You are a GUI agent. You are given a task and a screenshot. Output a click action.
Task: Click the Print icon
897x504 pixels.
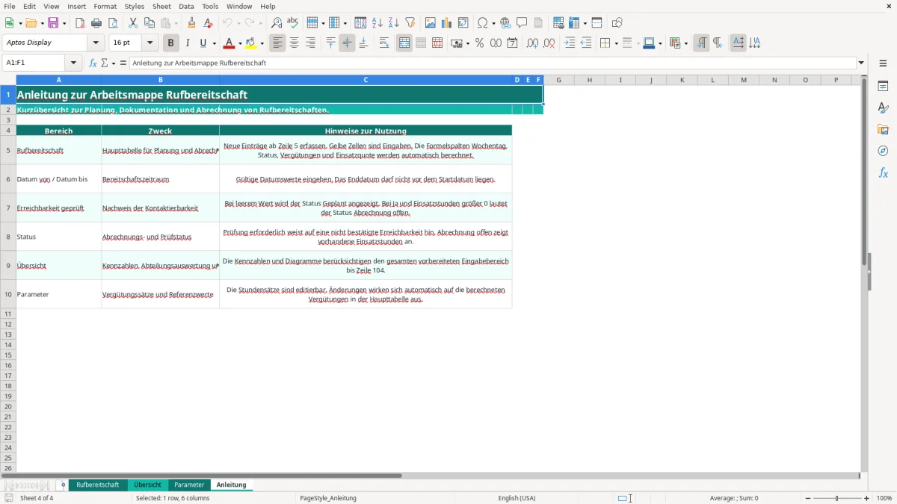[96, 23]
